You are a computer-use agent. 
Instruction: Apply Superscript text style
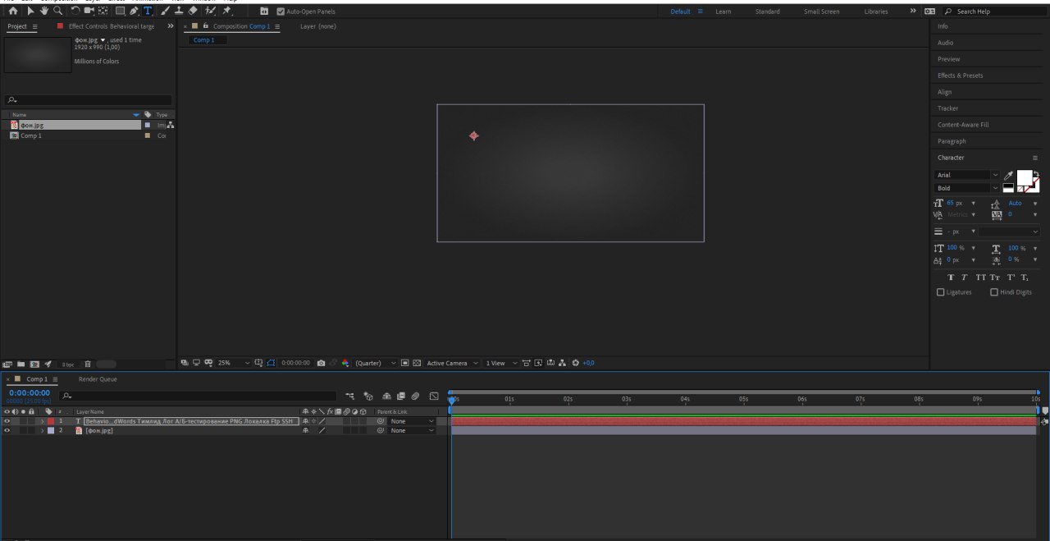point(1011,277)
